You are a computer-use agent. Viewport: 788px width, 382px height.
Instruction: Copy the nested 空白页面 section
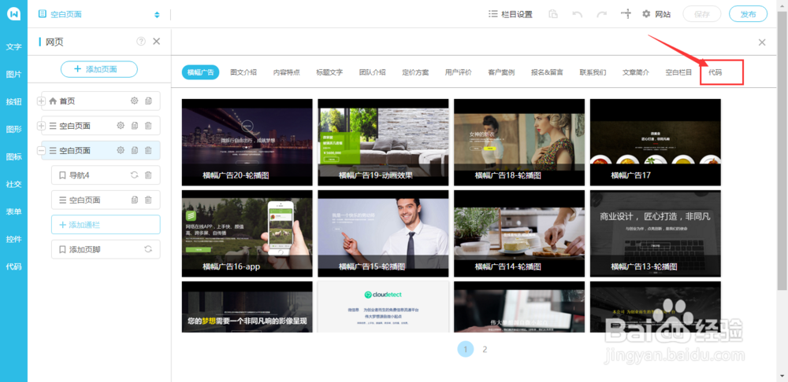click(x=135, y=200)
